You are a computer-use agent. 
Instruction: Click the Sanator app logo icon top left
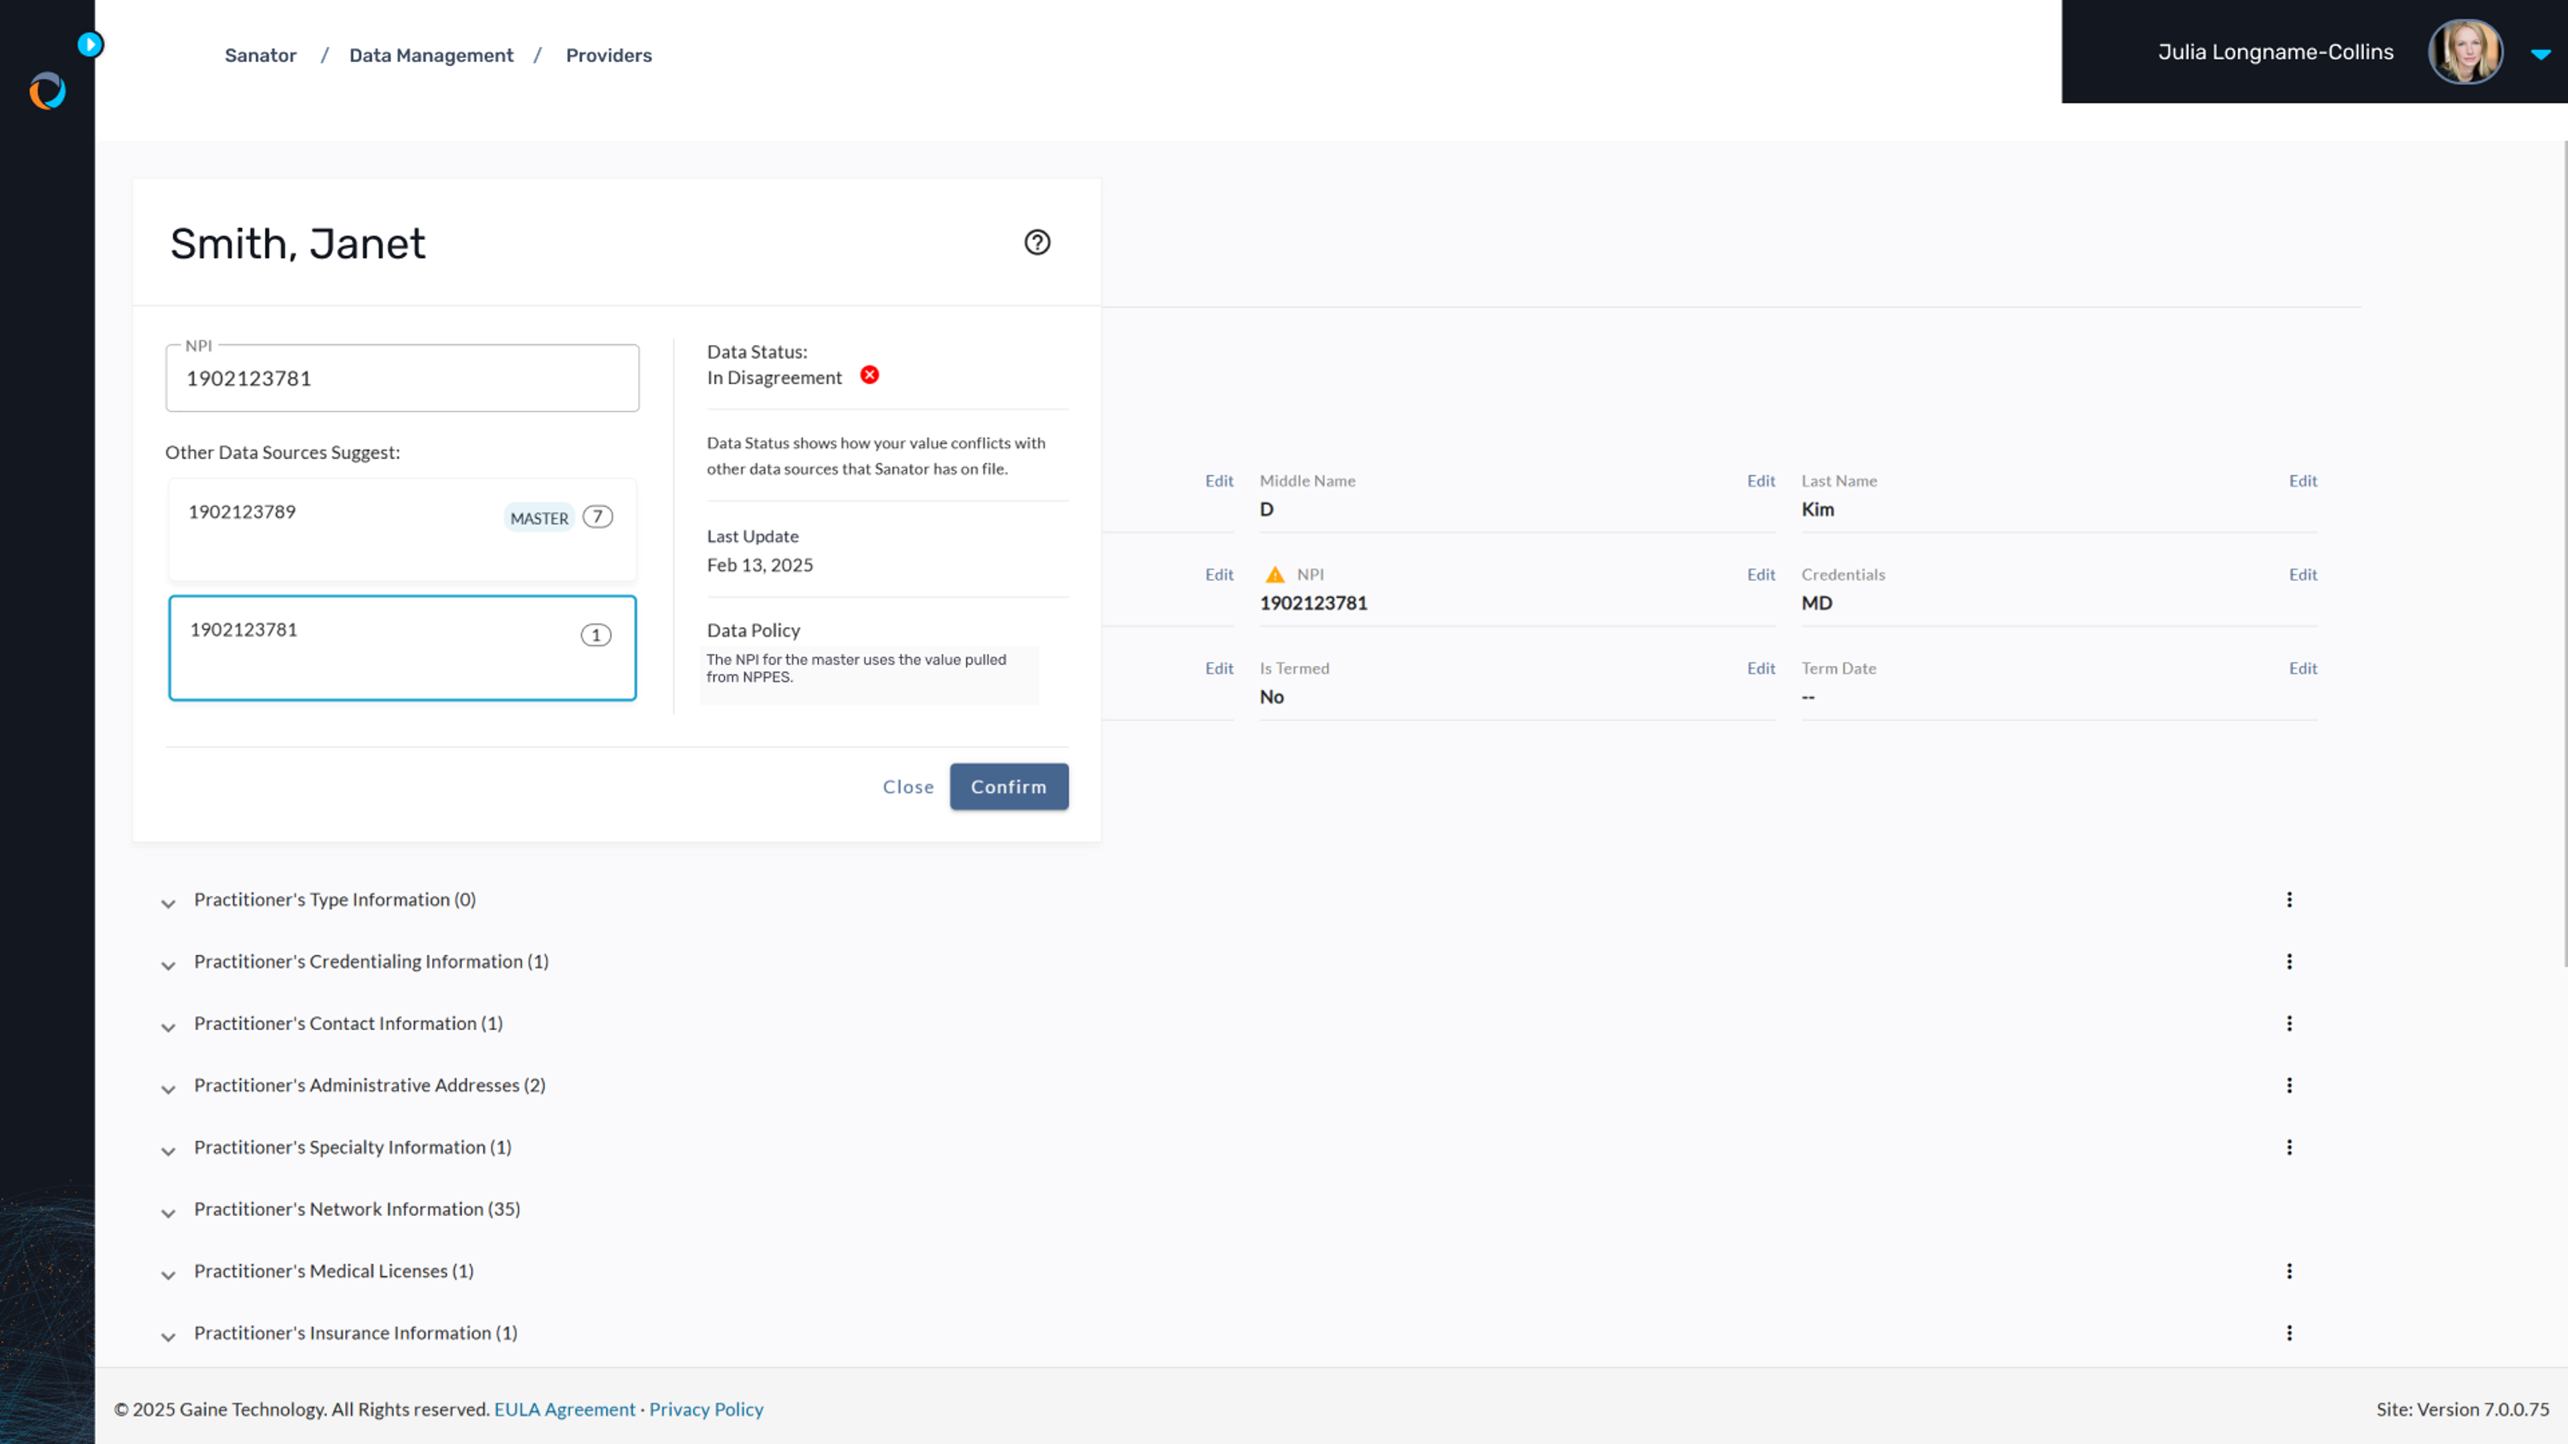point(47,90)
